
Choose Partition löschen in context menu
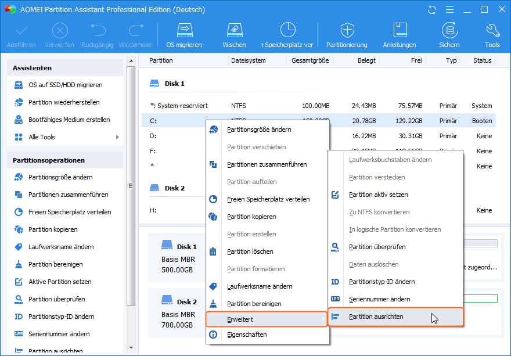[268, 251]
